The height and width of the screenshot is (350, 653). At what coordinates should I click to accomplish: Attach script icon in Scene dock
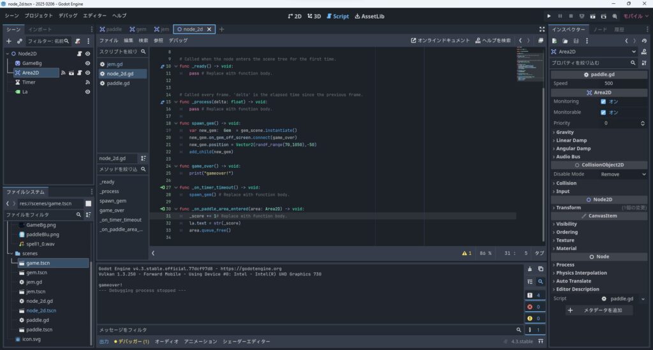click(x=77, y=41)
